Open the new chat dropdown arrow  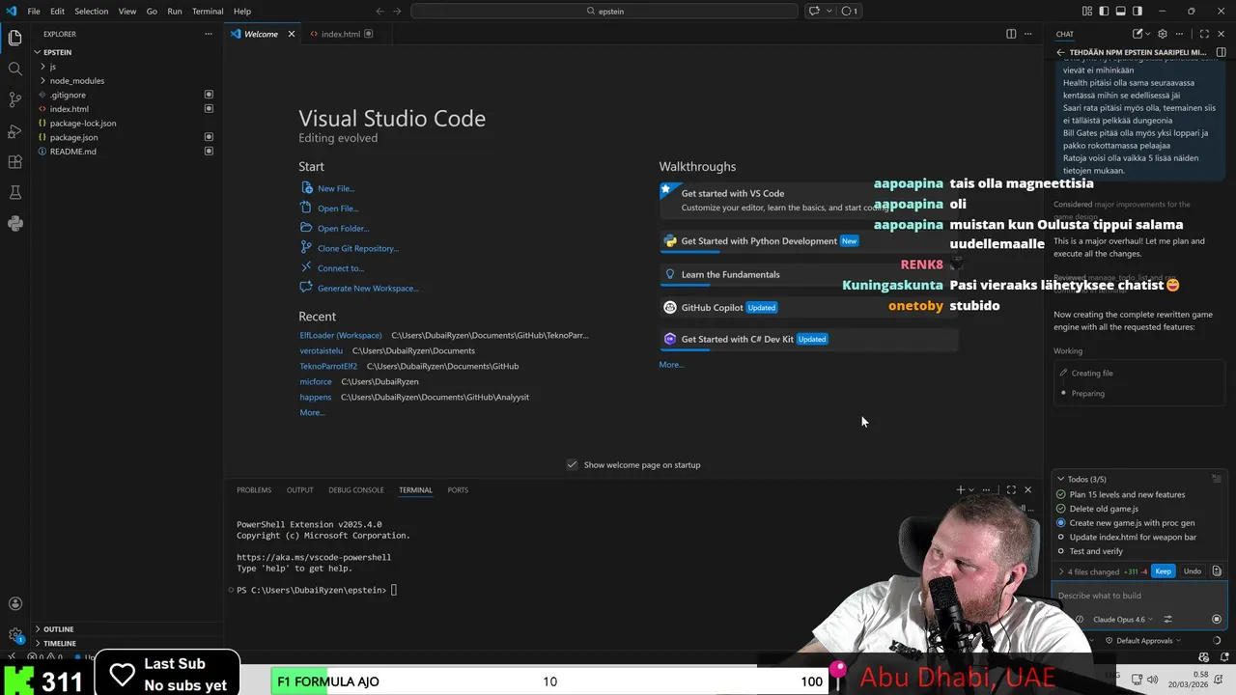[1148, 34]
